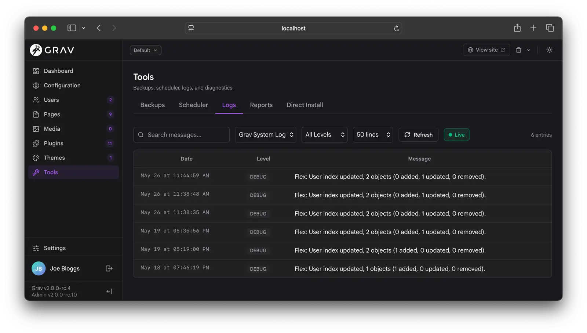Click the Date column header

(186, 159)
